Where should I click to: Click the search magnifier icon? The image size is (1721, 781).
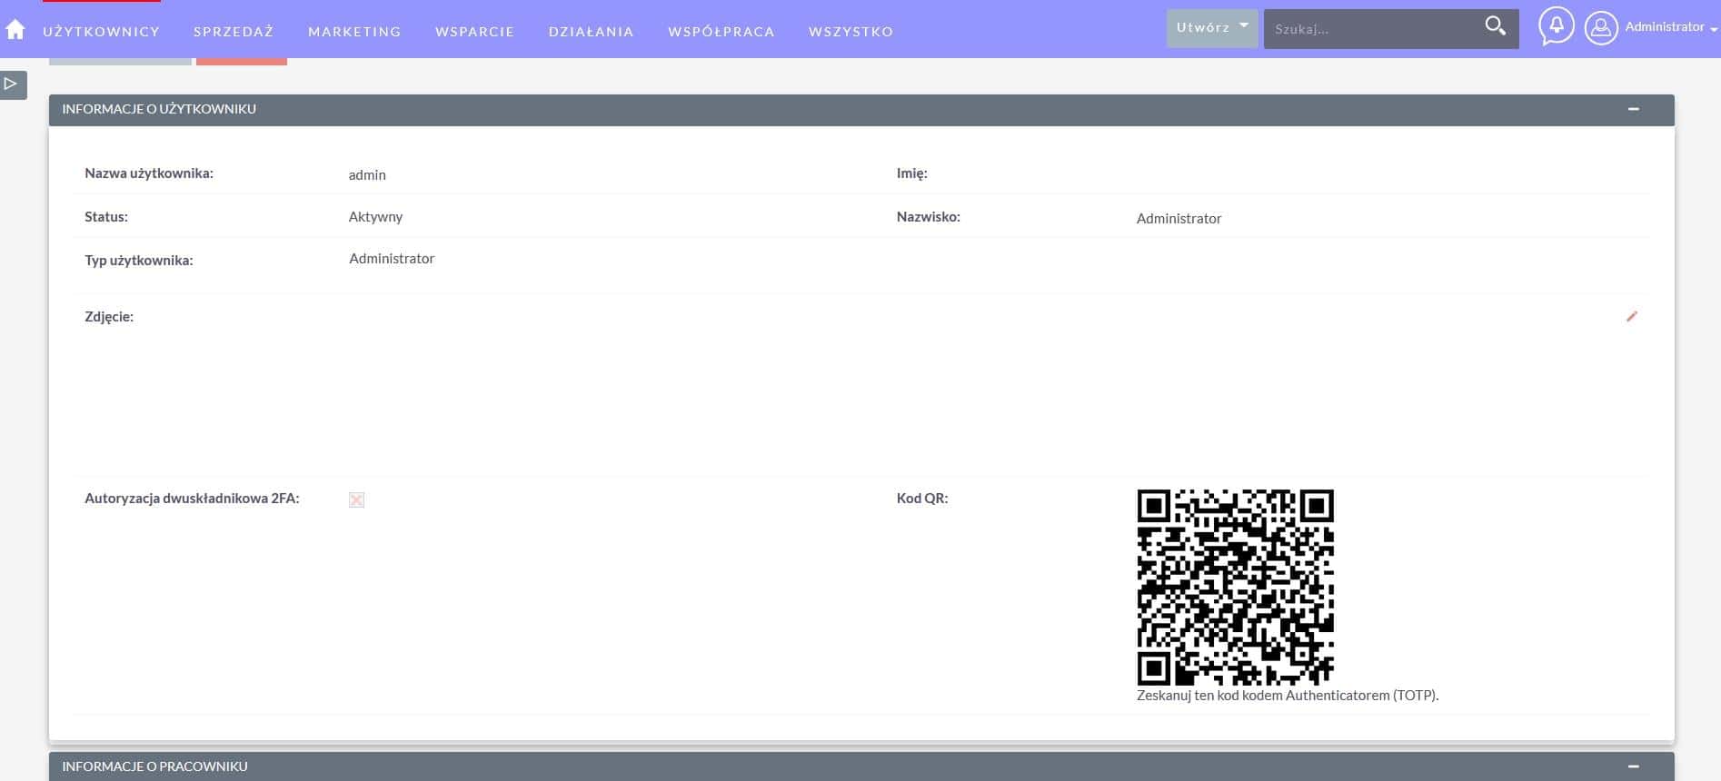(x=1495, y=26)
